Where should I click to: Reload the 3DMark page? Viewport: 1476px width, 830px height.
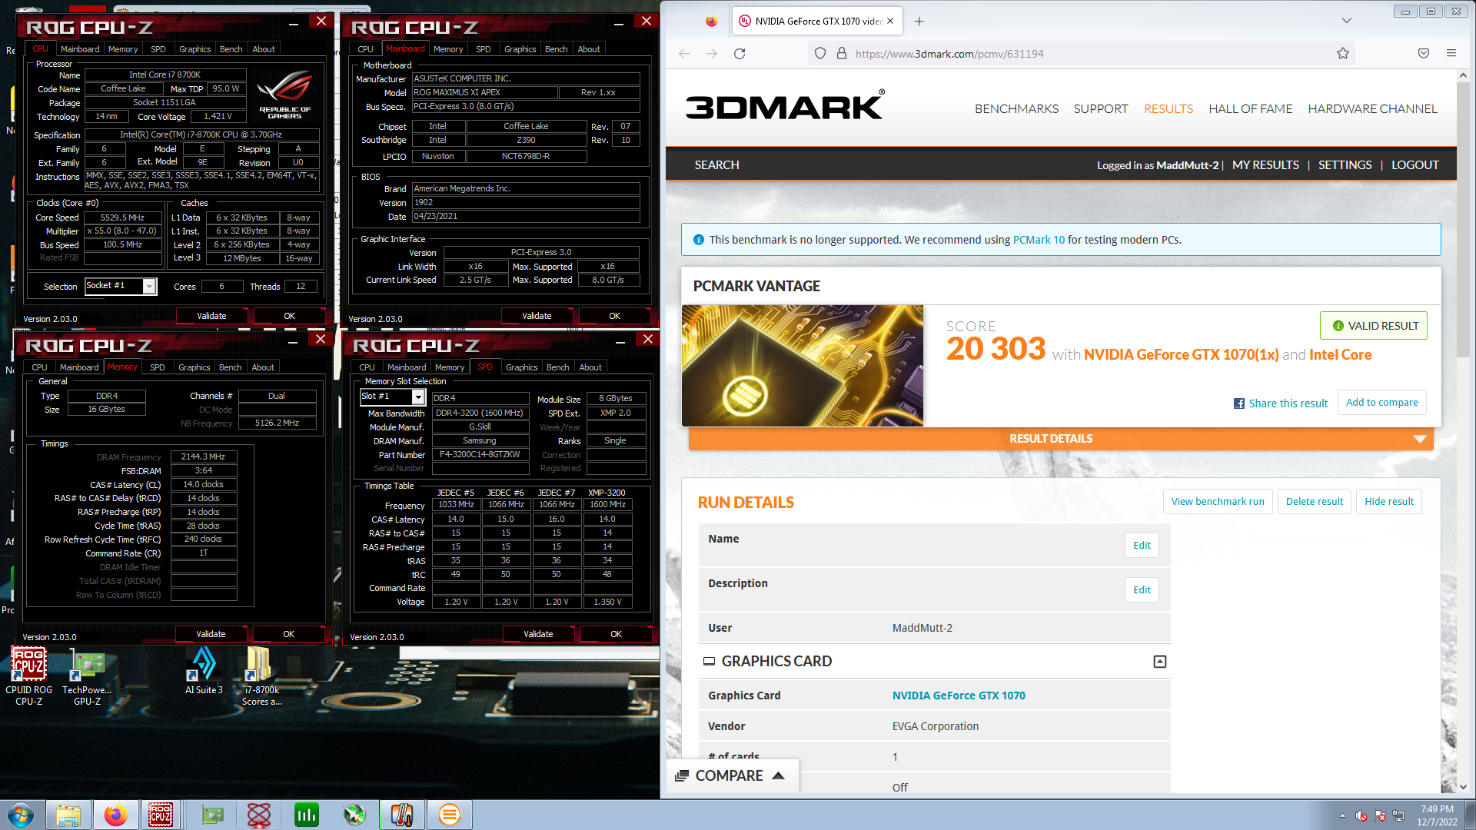(740, 53)
